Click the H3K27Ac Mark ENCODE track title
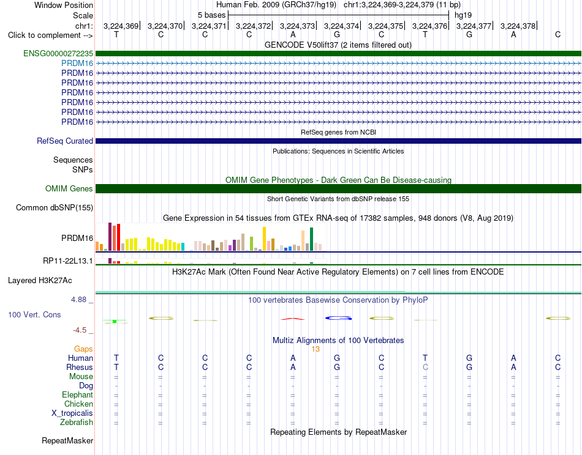Viewport: 582px width, 455px height. [338, 272]
